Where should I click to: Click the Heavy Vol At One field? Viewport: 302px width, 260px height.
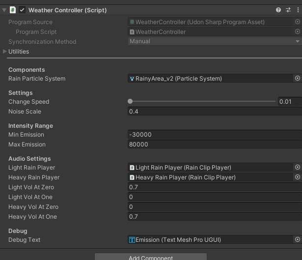click(x=214, y=217)
